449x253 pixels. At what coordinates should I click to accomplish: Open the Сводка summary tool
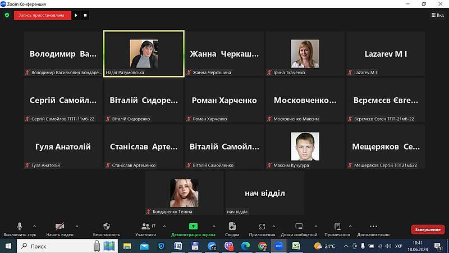tap(232, 228)
